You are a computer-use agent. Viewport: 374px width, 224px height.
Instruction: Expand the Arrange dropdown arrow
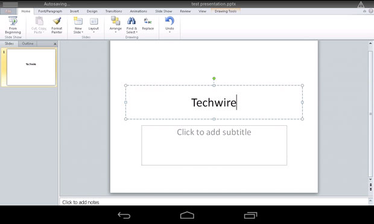[x=115, y=32]
